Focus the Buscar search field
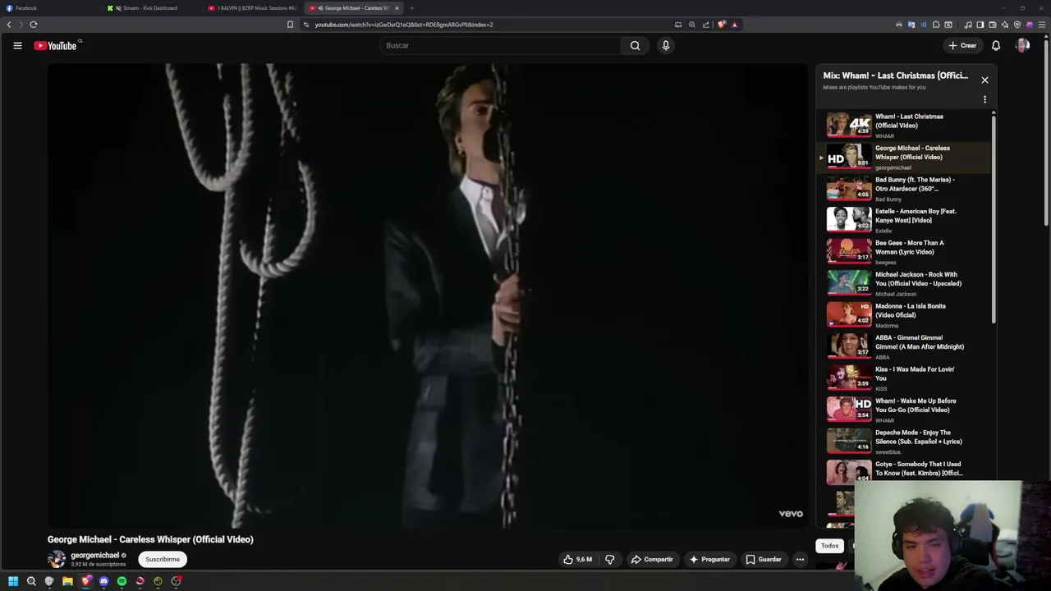Viewport: 1051px width, 591px height. tap(501, 46)
